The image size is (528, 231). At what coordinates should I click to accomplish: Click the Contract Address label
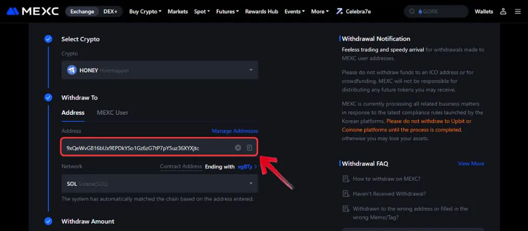click(x=181, y=166)
